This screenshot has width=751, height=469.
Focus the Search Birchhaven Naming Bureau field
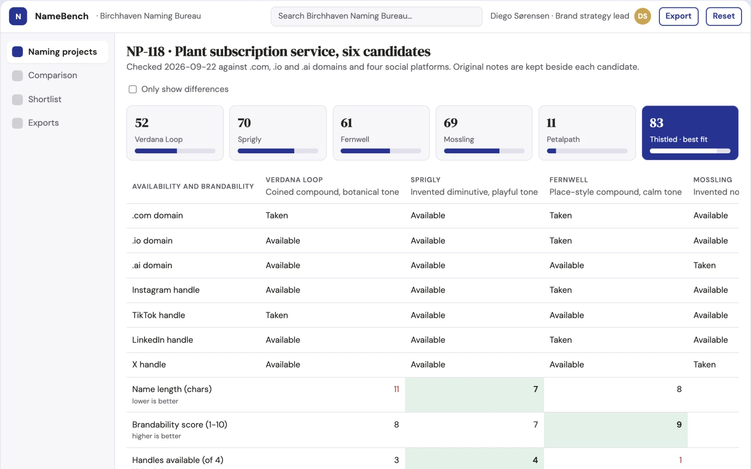(376, 16)
